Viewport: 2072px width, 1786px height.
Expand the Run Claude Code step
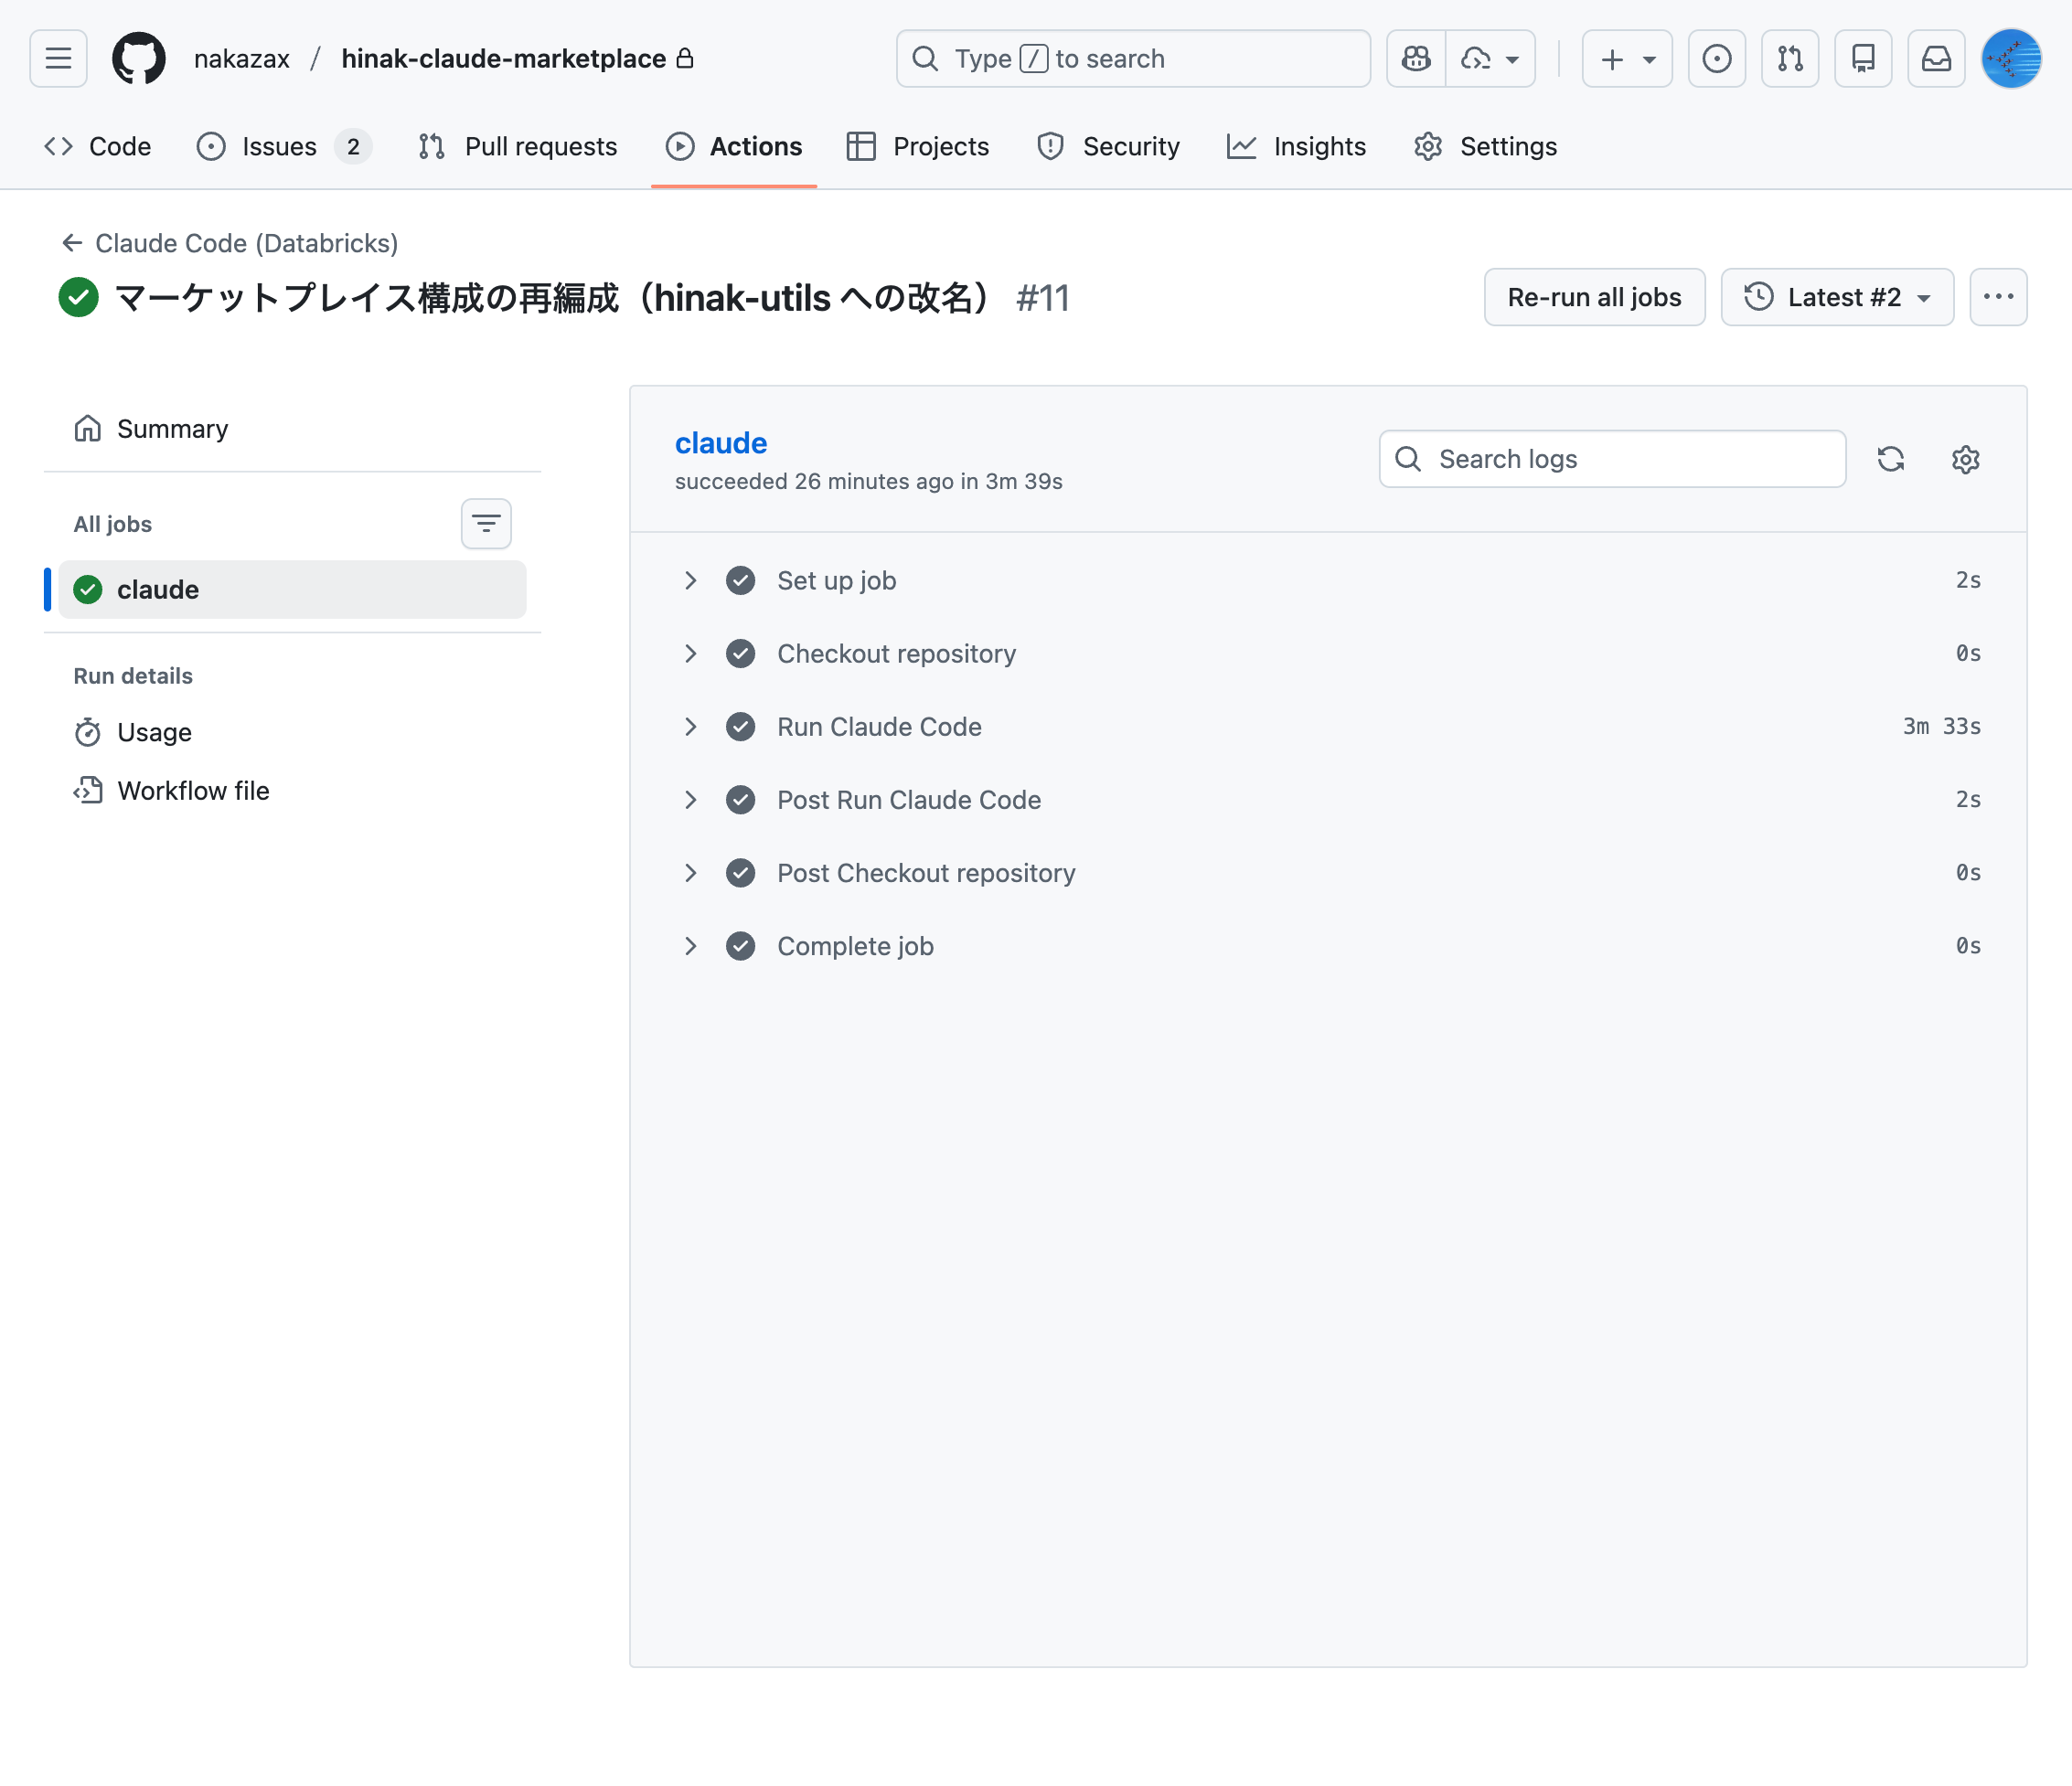pos(690,727)
